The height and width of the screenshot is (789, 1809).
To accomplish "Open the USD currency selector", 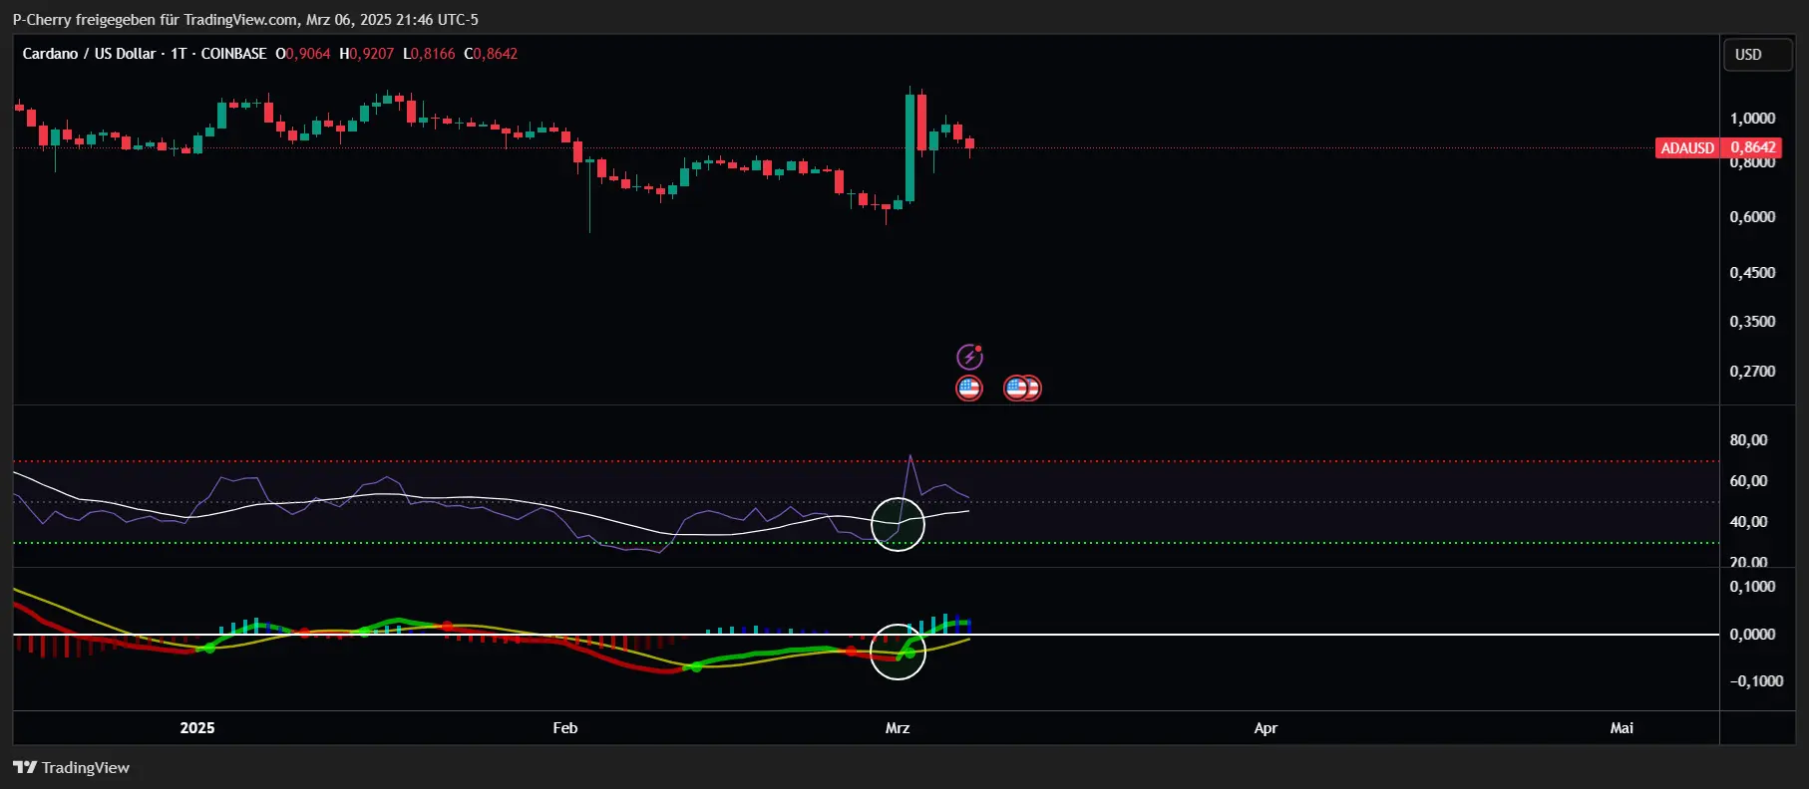I will pyautogui.click(x=1758, y=55).
